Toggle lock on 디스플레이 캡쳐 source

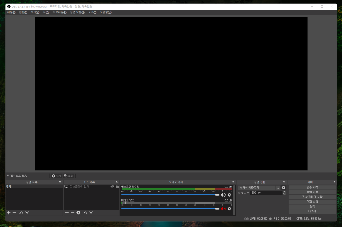pyautogui.click(x=117, y=186)
